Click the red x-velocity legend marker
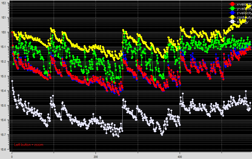Screen dimensions: 252x159 (x=233, y=4)
